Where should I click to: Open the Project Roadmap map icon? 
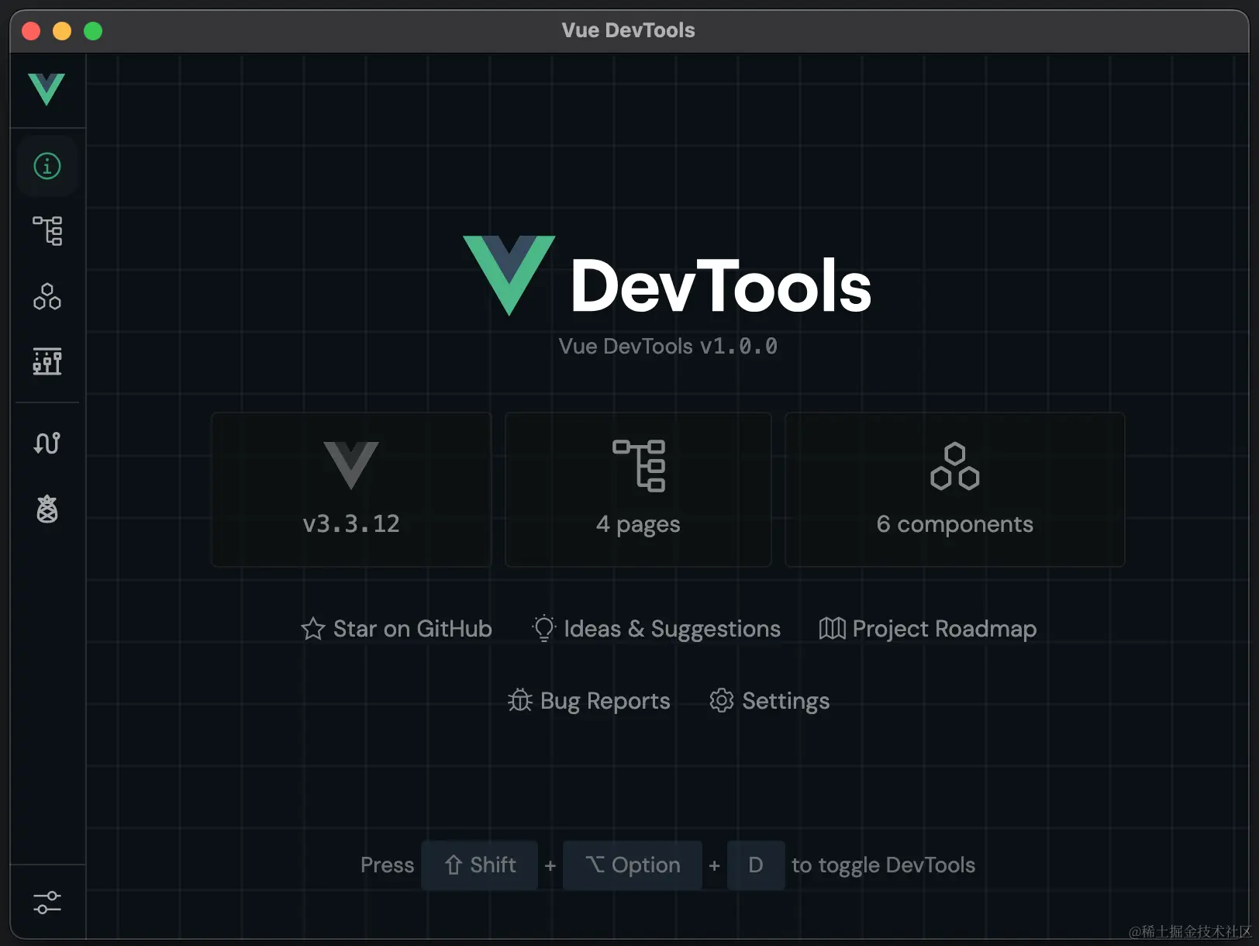click(832, 628)
